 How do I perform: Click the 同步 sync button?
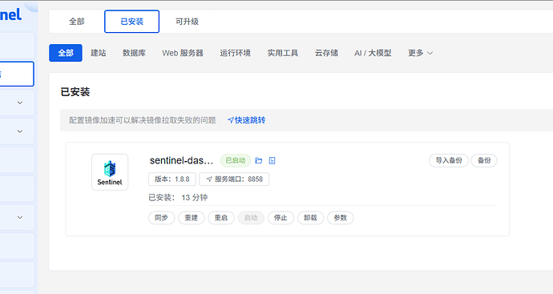(x=162, y=218)
